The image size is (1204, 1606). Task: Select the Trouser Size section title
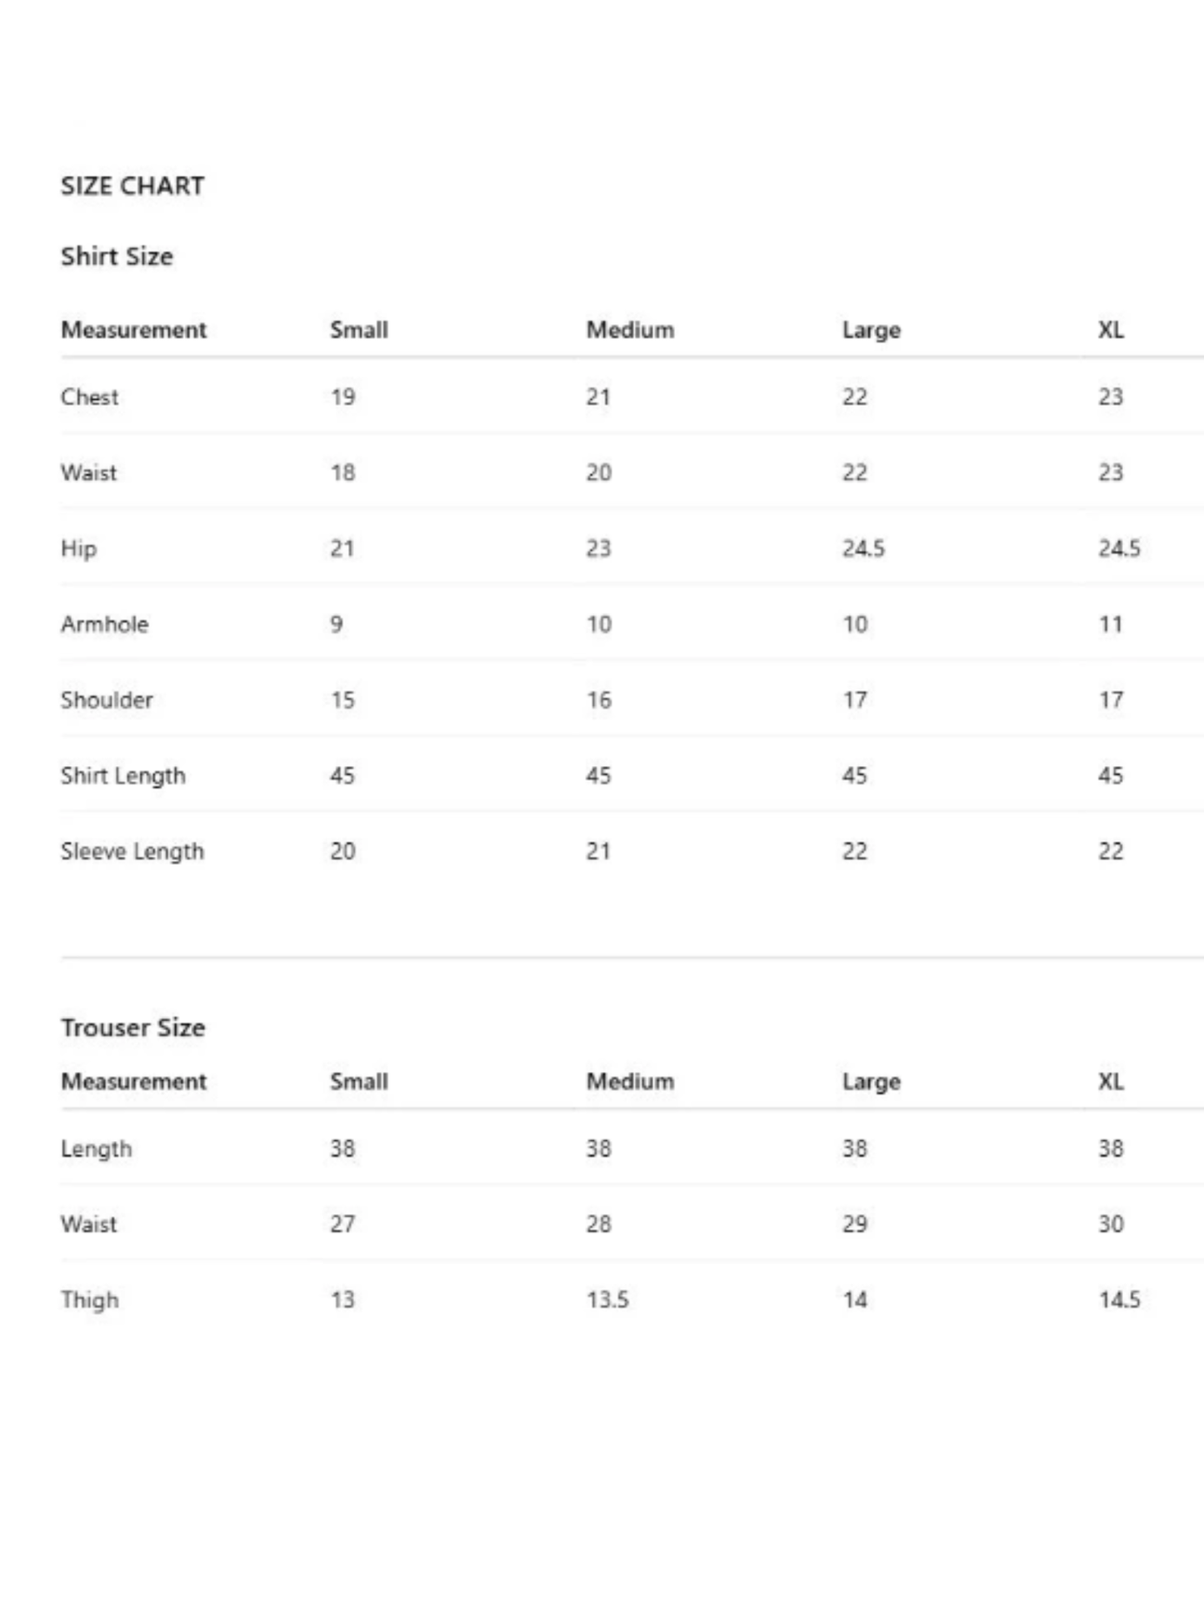point(132,1028)
